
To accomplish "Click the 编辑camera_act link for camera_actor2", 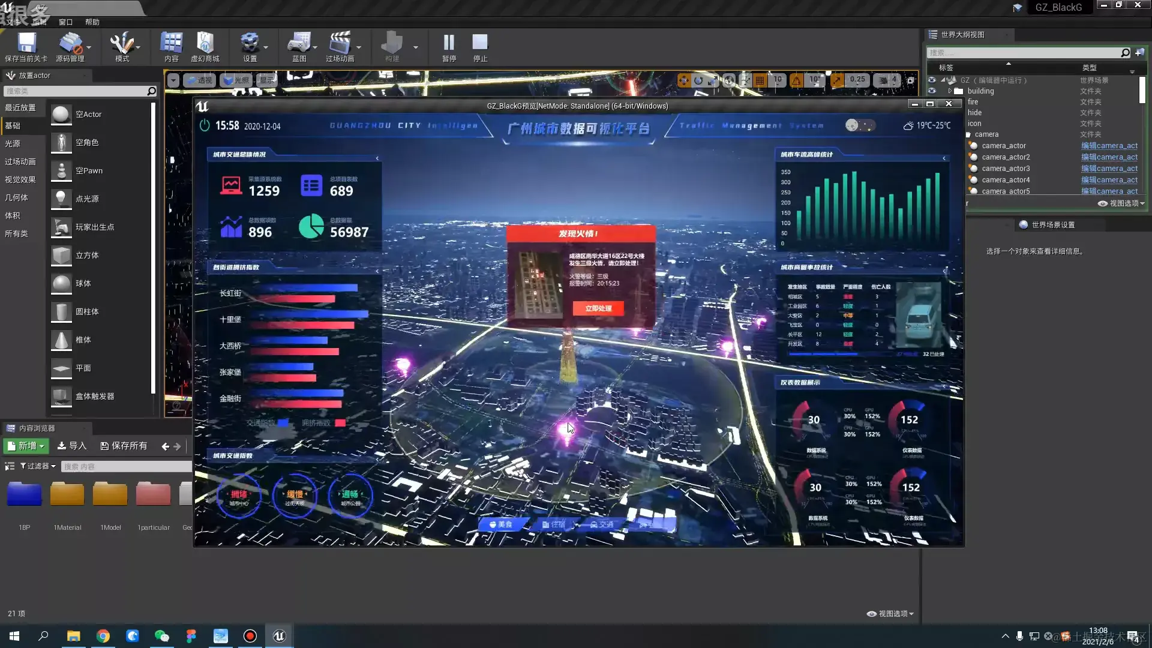I will 1109,157.
